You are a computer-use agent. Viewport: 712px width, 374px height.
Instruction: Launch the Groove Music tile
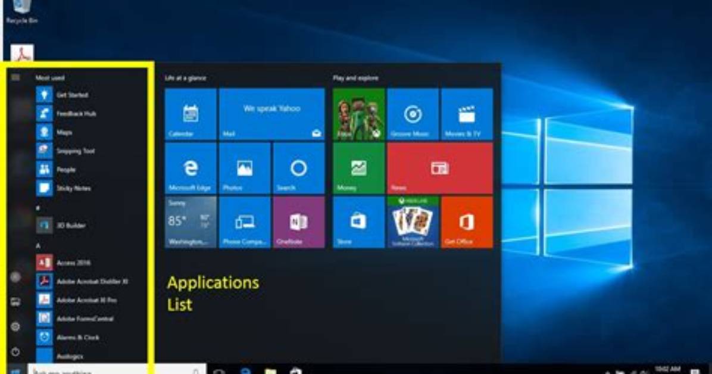coord(413,114)
